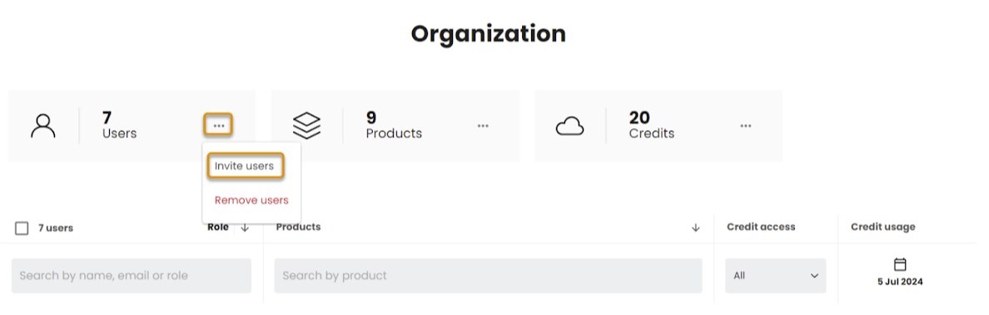The image size is (989, 315).
Task: Tick the 7 users select-all checkbox
Action: point(22,228)
